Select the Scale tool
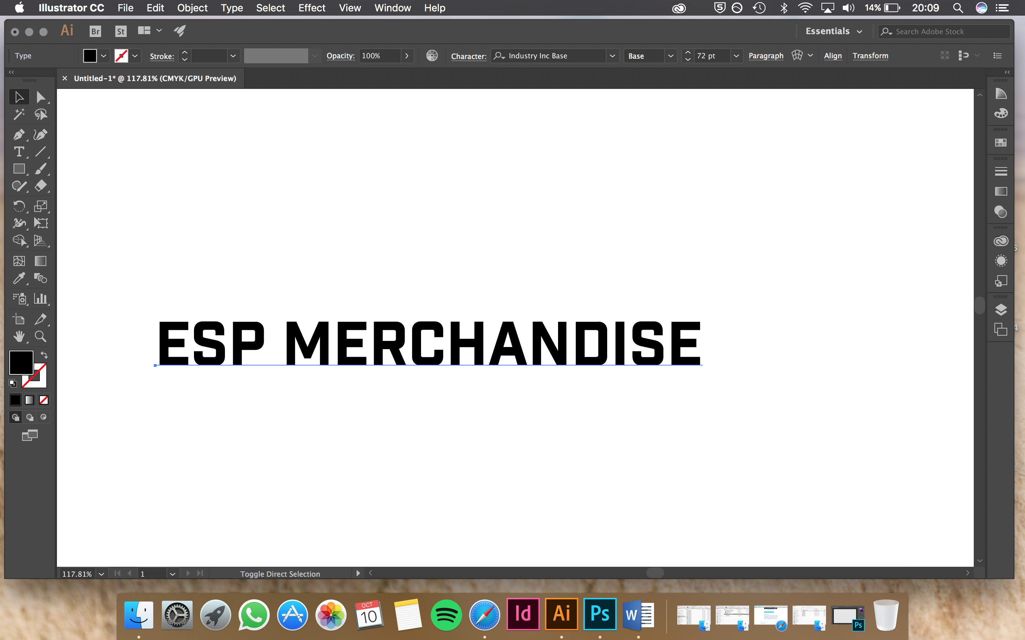The height and width of the screenshot is (640, 1025). 41,206
